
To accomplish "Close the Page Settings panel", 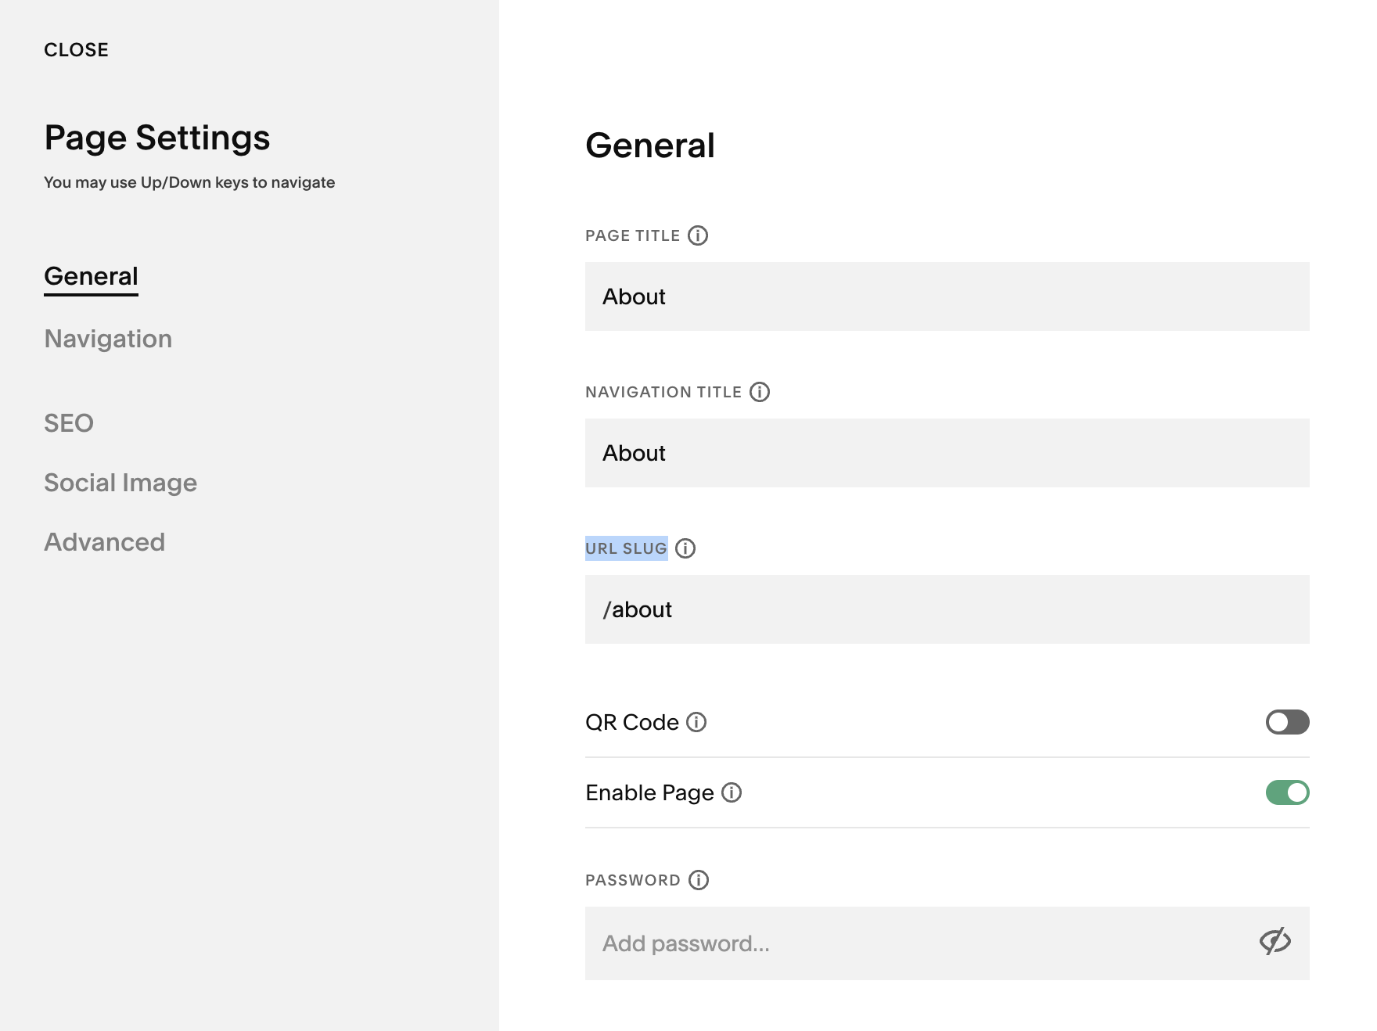I will 76,50.
